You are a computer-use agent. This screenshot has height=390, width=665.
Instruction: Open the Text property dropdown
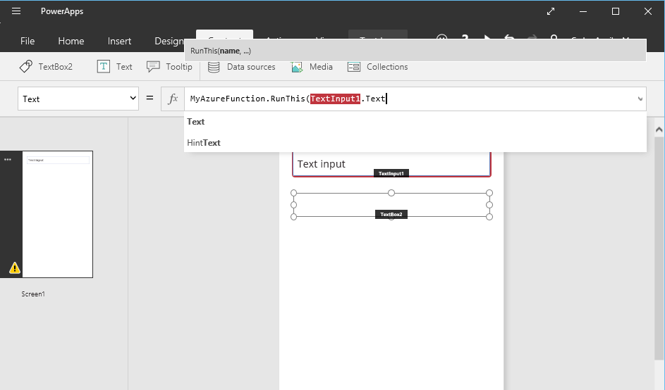tap(78, 99)
